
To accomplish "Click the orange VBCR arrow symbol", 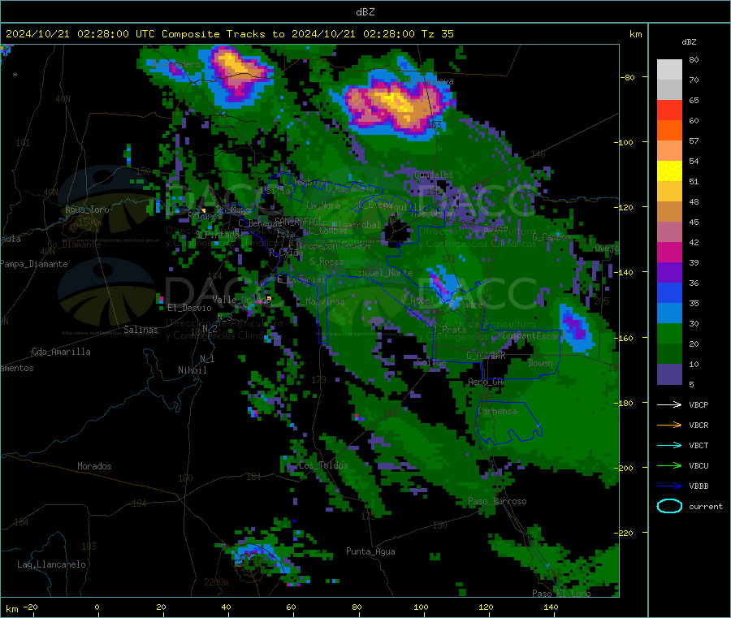I will (x=669, y=425).
